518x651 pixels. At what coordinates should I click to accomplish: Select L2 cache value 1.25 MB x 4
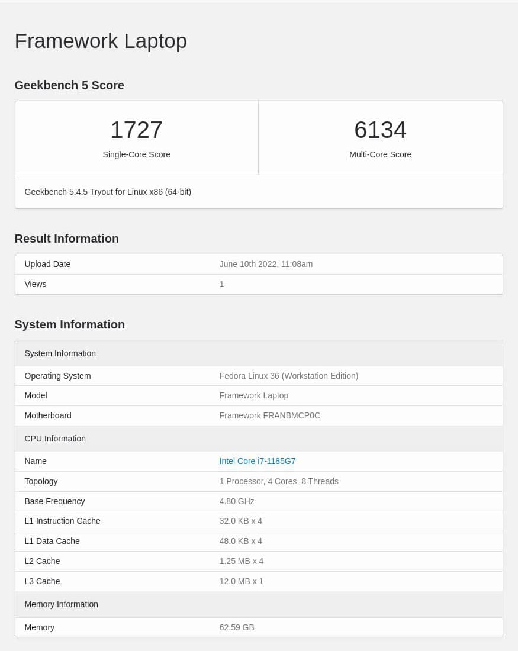(242, 561)
